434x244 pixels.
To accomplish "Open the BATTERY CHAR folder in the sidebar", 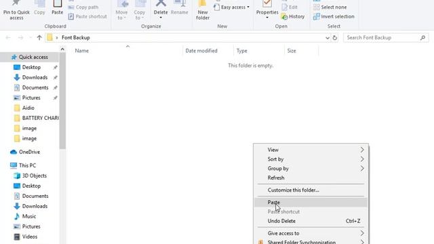I will click(41, 118).
